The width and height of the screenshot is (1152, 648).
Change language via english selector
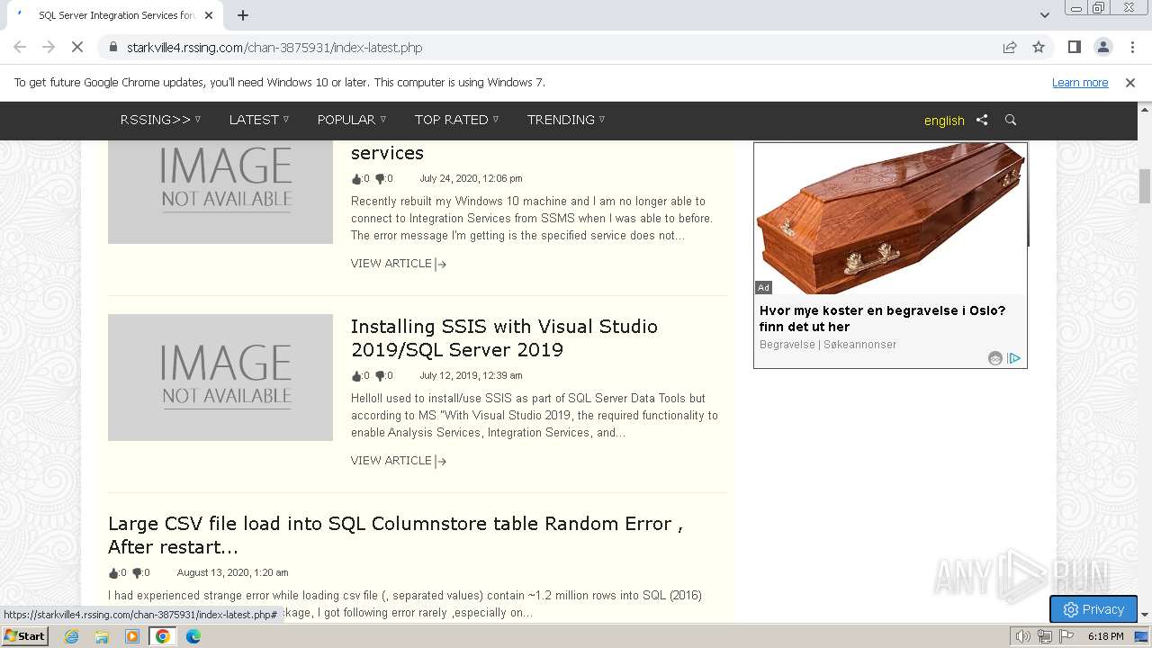944,121
